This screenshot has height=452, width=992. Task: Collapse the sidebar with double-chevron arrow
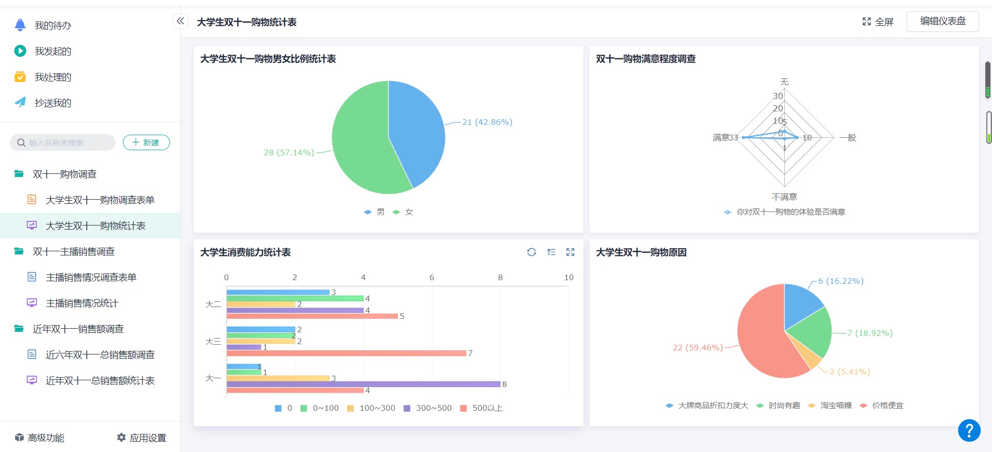(180, 21)
